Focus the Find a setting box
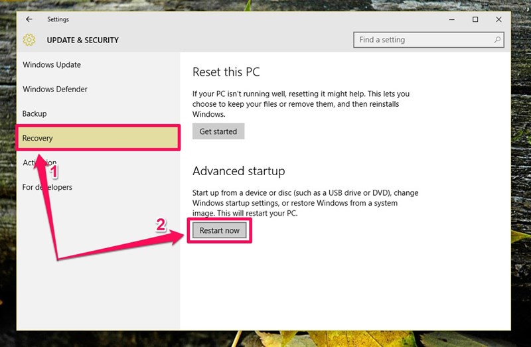Viewport: 531px width, 347px height. click(422, 40)
